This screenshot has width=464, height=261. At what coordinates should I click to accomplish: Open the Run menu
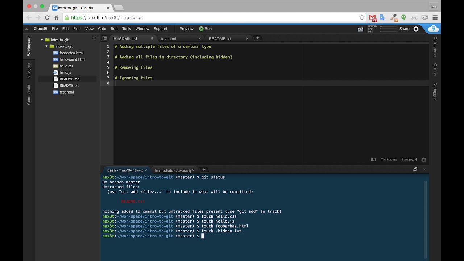(x=114, y=29)
